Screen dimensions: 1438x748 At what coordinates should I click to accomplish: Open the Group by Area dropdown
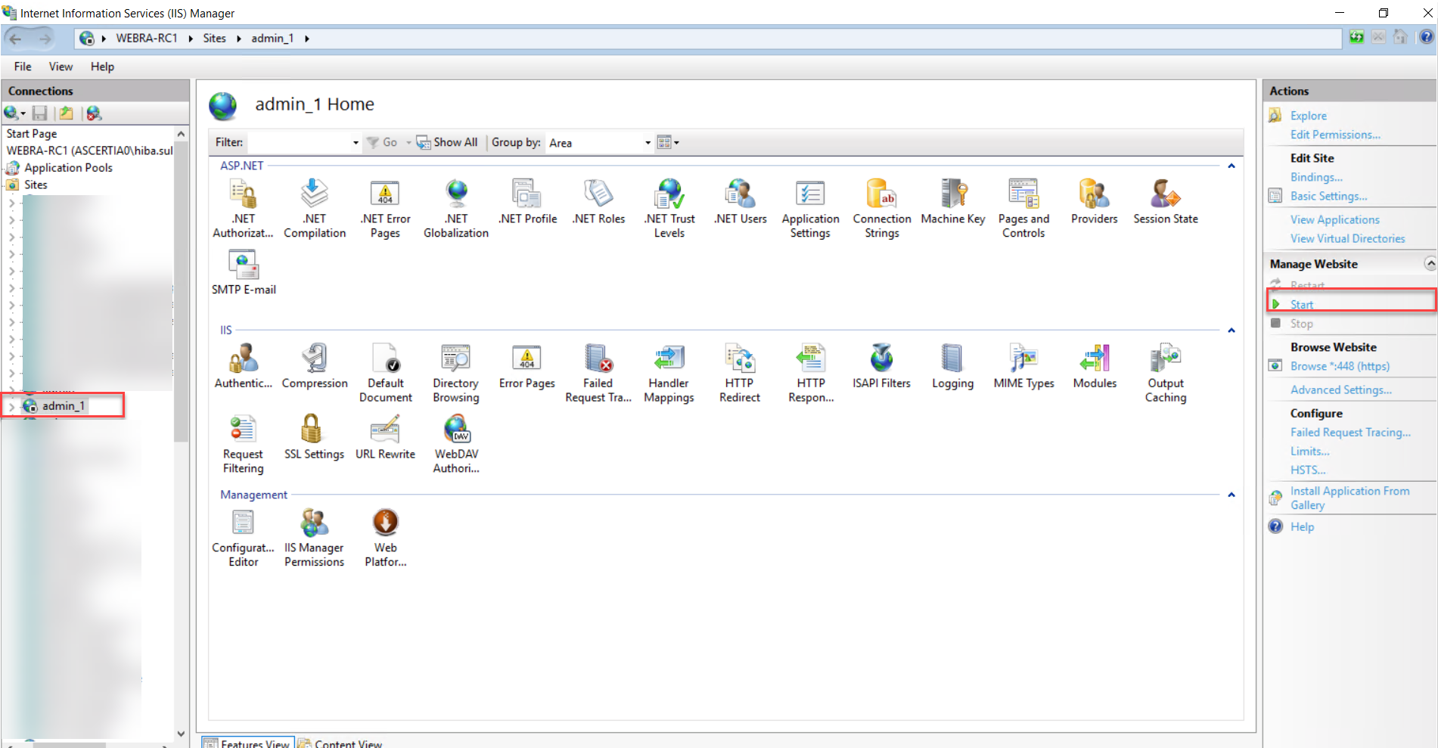coord(648,142)
